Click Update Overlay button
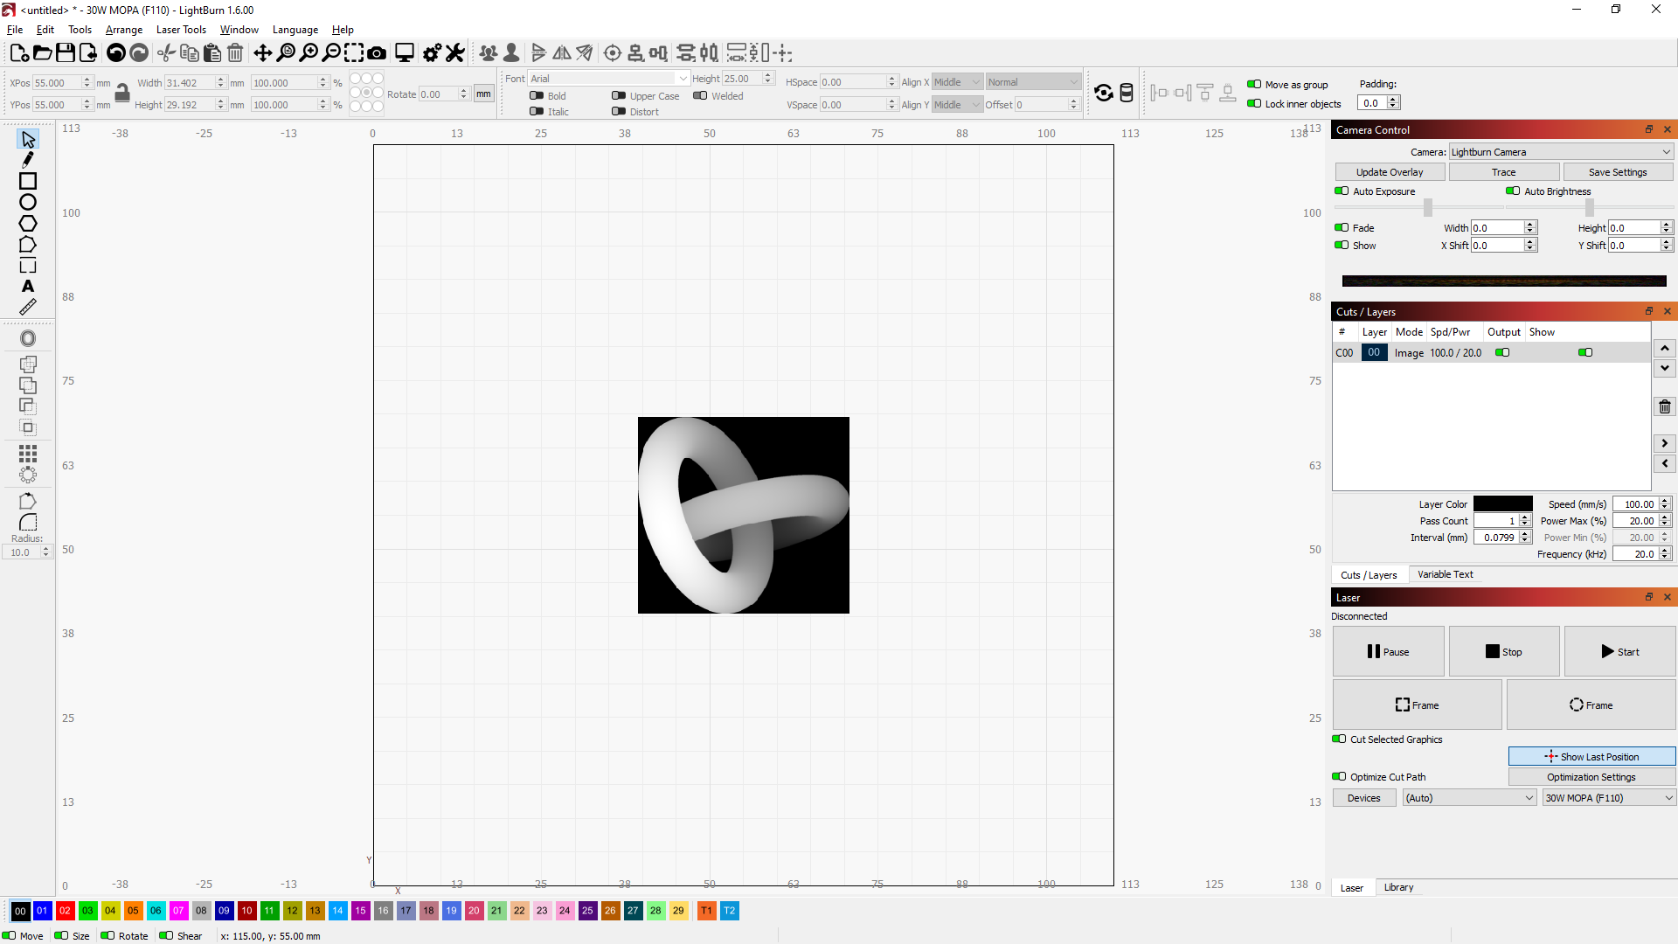The image size is (1678, 944). [1389, 171]
